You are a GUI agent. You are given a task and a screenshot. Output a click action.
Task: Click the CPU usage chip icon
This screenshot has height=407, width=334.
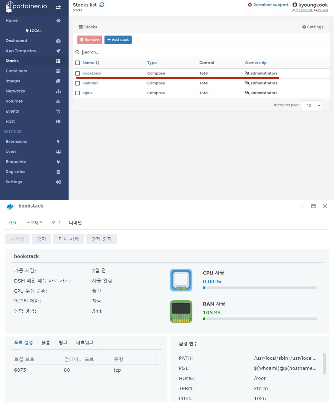coord(181,280)
